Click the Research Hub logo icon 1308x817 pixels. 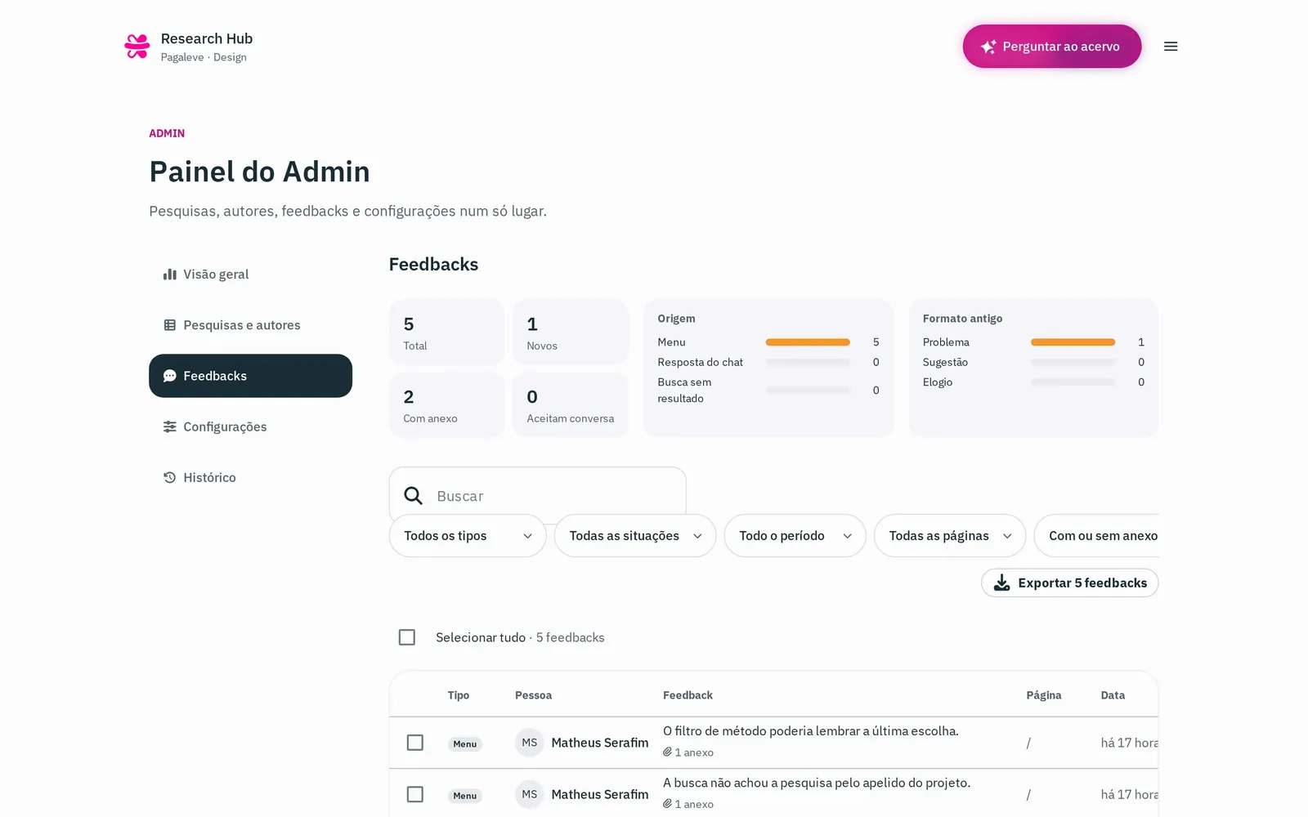point(137,47)
